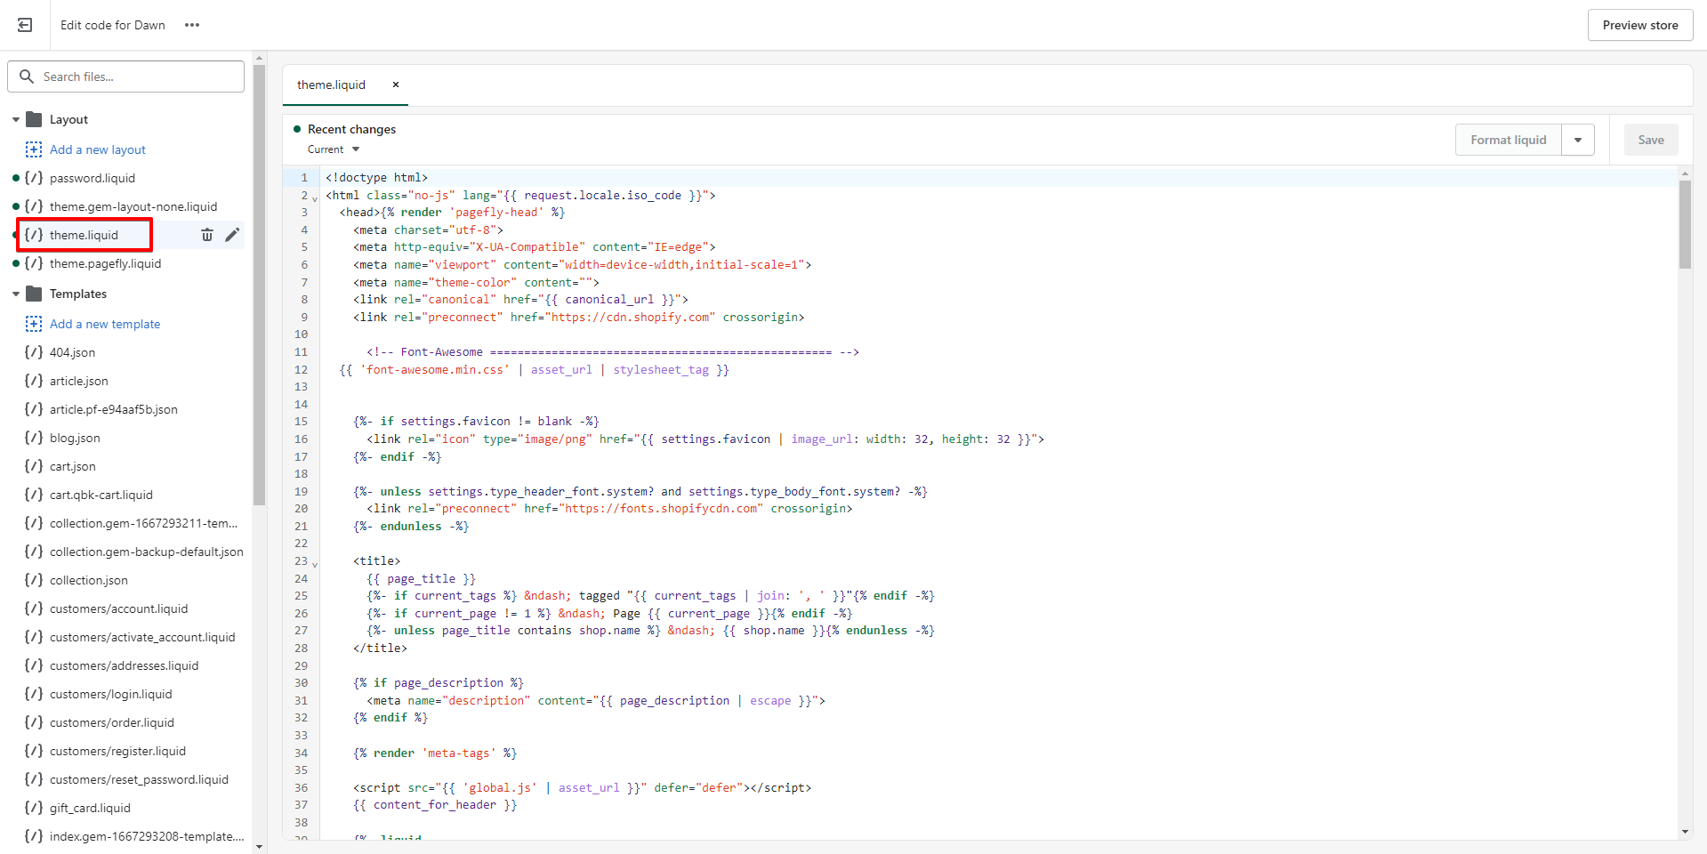Image resolution: width=1707 pixels, height=854 pixels.
Task: Focus the Search files input field
Action: click(126, 77)
